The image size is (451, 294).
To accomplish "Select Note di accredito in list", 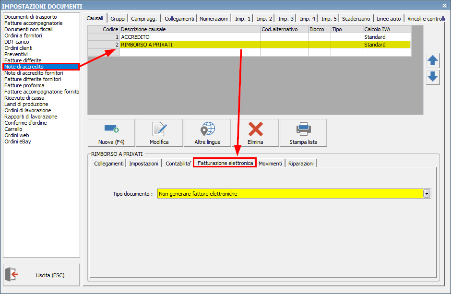I will coord(41,67).
